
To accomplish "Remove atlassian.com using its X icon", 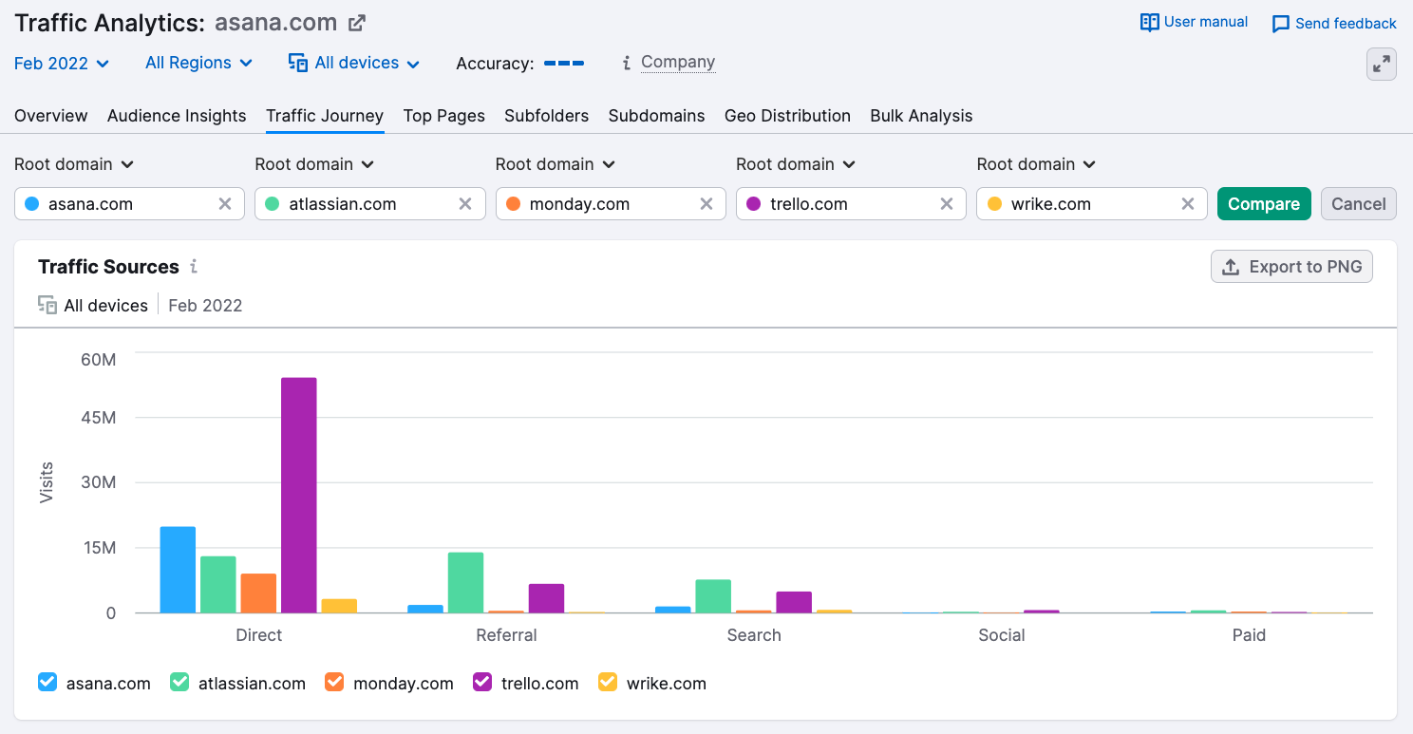I will click(465, 204).
